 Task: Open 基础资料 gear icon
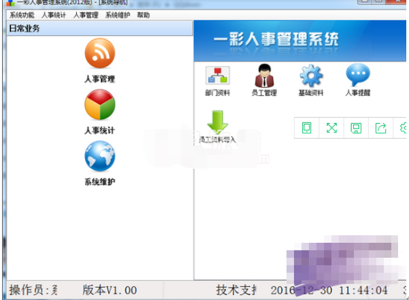pyautogui.click(x=311, y=76)
